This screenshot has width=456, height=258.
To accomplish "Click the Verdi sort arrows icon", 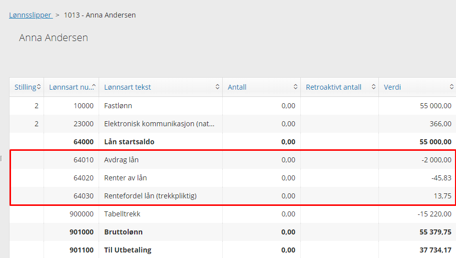I will (x=451, y=87).
